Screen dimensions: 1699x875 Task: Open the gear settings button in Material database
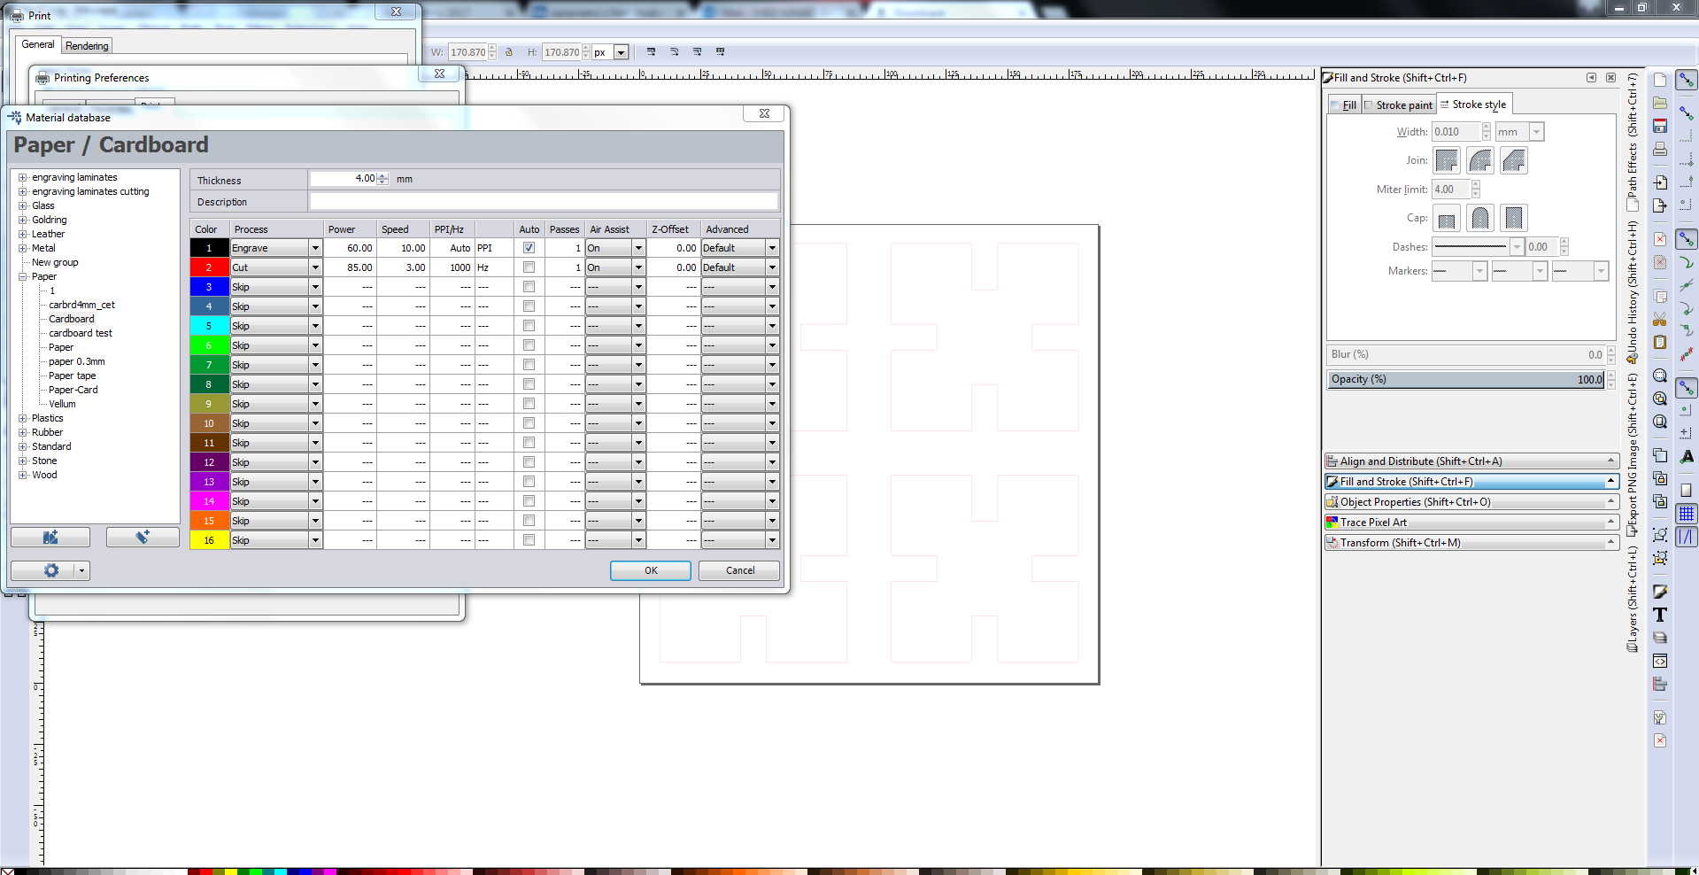coord(50,571)
